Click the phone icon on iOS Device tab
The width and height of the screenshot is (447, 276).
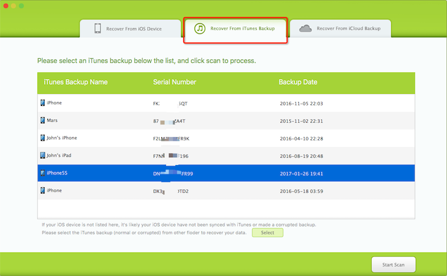point(97,28)
